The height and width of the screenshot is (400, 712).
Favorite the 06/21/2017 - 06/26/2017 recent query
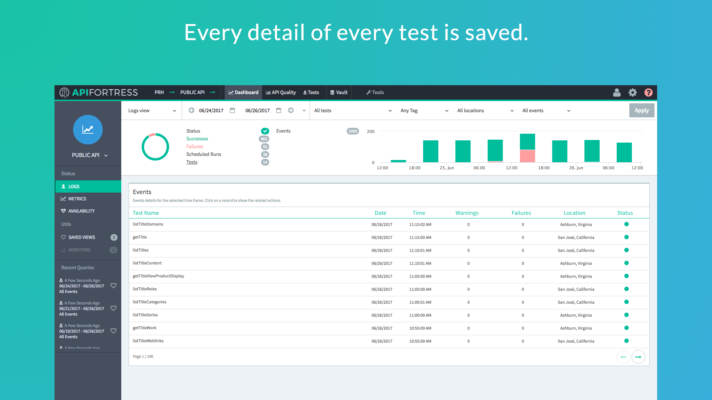point(113,308)
